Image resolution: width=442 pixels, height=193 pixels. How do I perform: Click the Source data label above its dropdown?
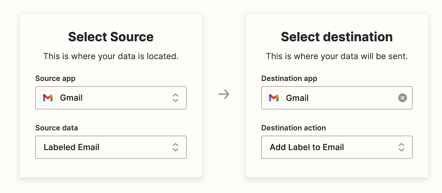point(57,128)
